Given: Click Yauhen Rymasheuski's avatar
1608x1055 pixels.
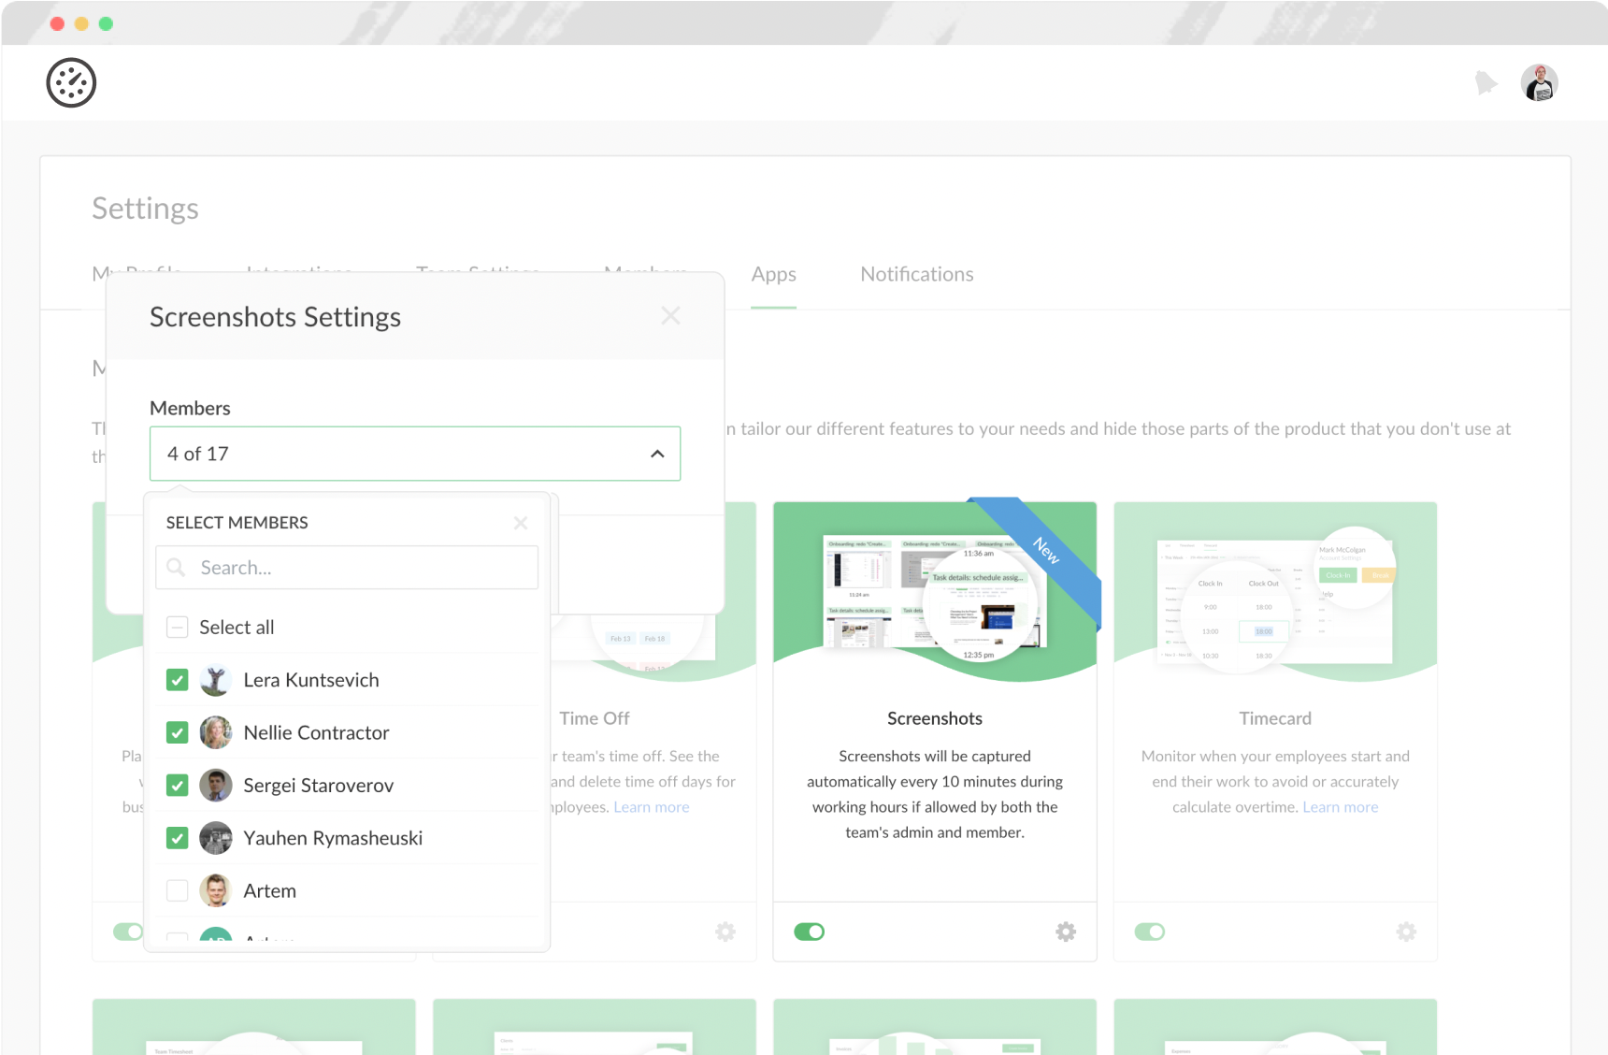Looking at the screenshot, I should point(216,838).
